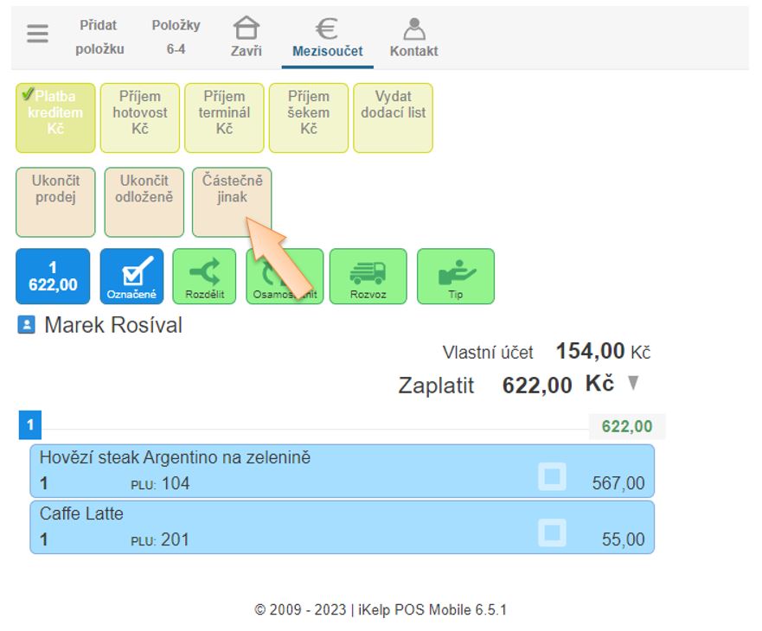The width and height of the screenshot is (762, 631).
Task: Choose Příjem terminál Kč payment option
Action: click(x=224, y=118)
